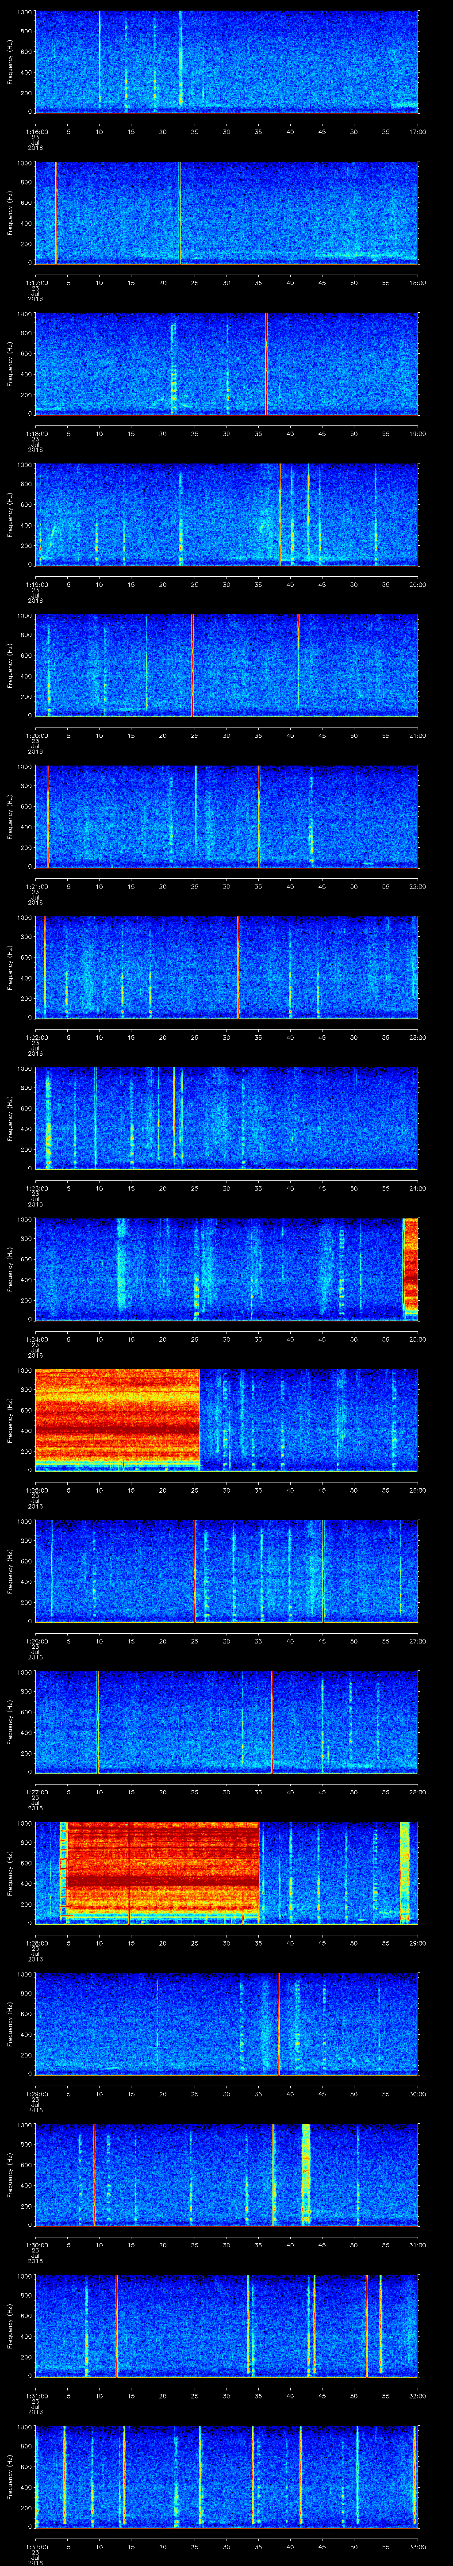Click the '17:00' end time label
Image resolution: width=453 pixels, height=2566 pixels.
click(418, 131)
